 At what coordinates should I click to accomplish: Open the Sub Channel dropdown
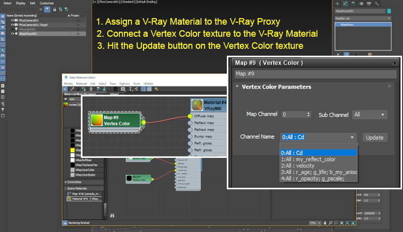point(369,115)
